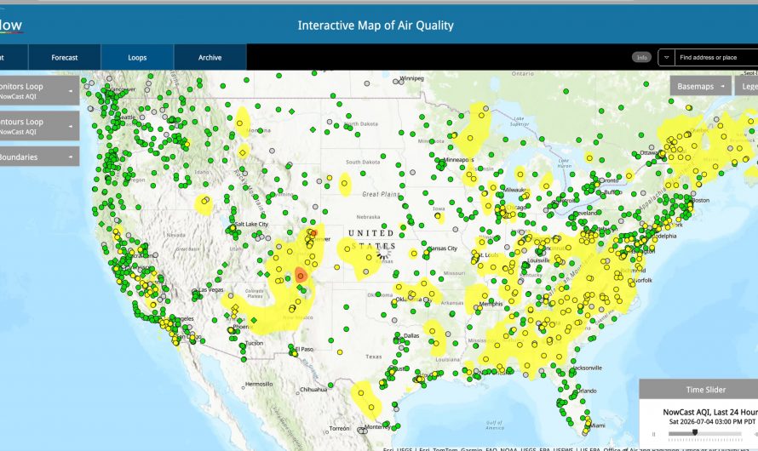Click the Great Plains map label
Viewport: 758px width, 451px height.
(381, 194)
